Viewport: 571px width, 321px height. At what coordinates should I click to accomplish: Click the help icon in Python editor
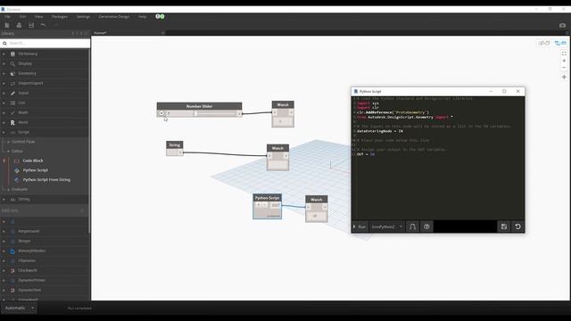click(426, 226)
